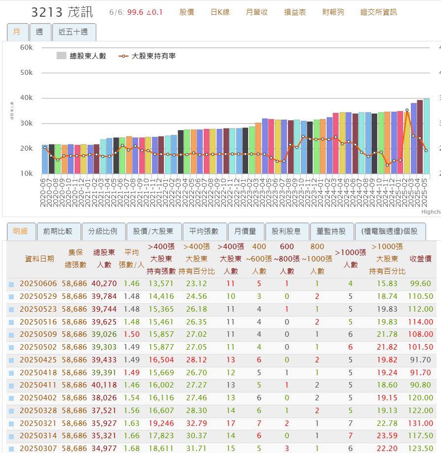Toggle the 總股東人數 series in chart legend
The height and width of the screenshot is (453, 441).
click(81, 56)
